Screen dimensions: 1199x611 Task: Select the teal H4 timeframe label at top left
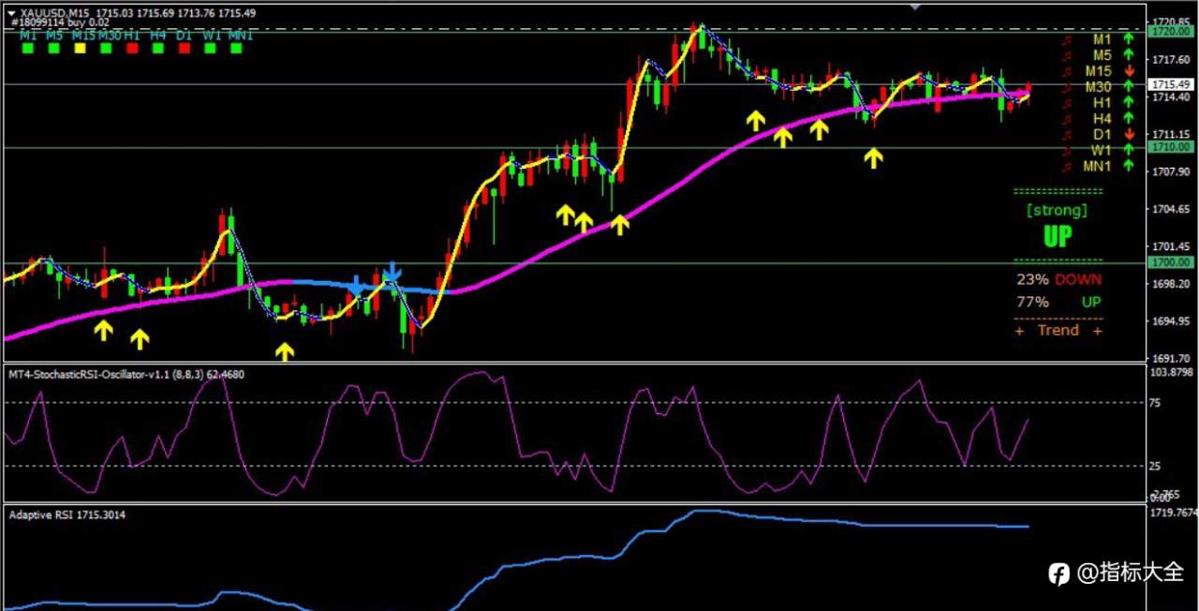(x=158, y=35)
